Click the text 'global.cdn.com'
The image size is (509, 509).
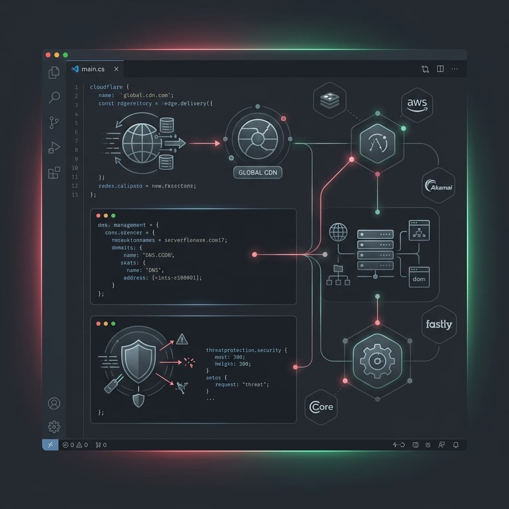click(146, 95)
